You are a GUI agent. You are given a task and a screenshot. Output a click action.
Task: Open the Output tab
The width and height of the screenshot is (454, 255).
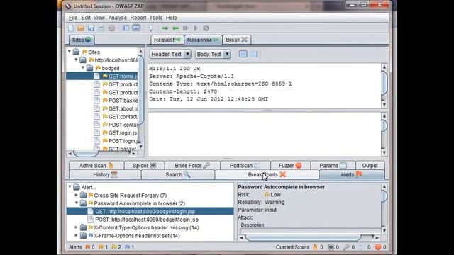click(370, 166)
